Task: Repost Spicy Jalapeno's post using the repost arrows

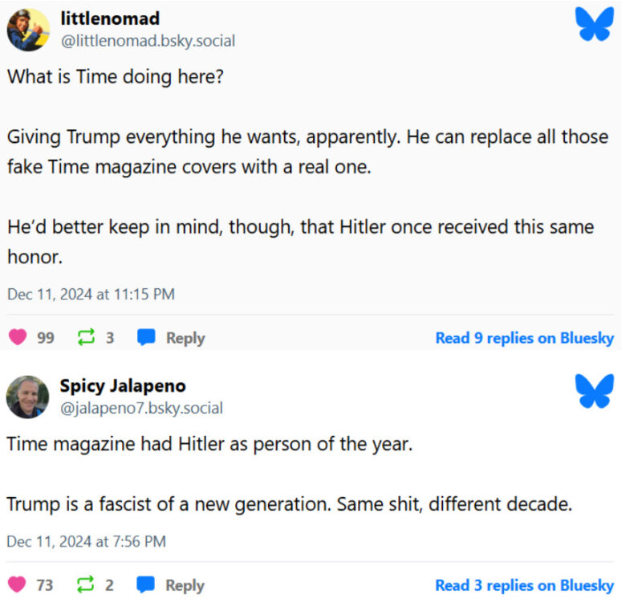Action: click(86, 585)
